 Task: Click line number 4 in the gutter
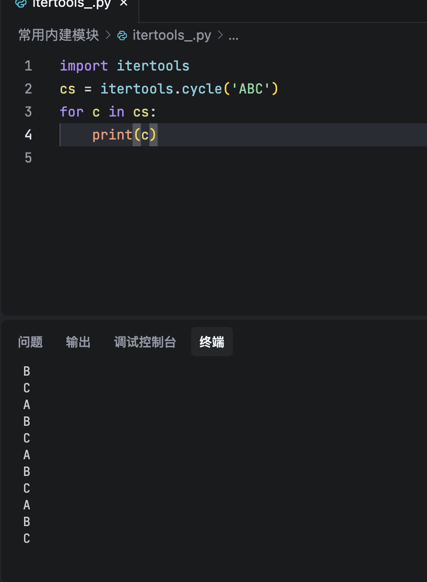[28, 134]
